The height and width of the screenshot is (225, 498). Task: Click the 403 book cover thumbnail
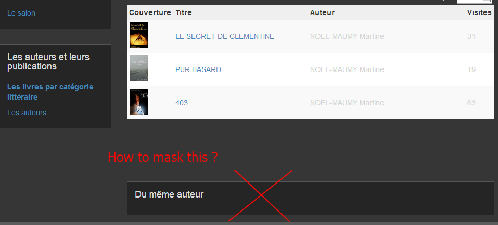pyautogui.click(x=139, y=102)
